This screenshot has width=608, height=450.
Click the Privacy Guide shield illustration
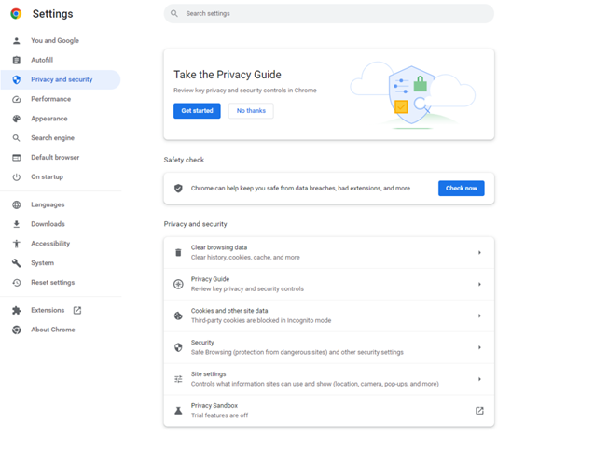coord(412,94)
